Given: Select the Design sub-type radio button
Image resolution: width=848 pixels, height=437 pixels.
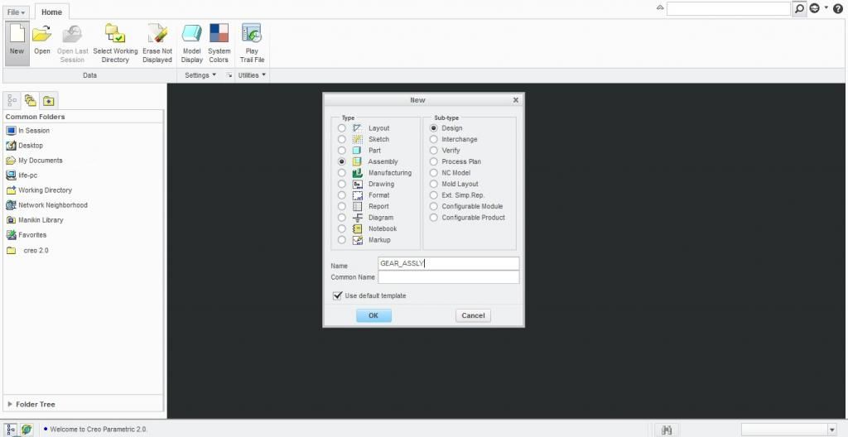Looking at the screenshot, I should [433, 128].
